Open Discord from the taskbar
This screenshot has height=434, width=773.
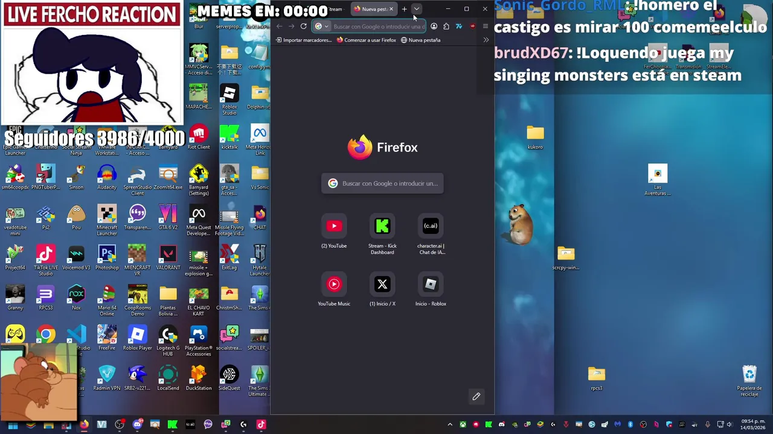137,424
